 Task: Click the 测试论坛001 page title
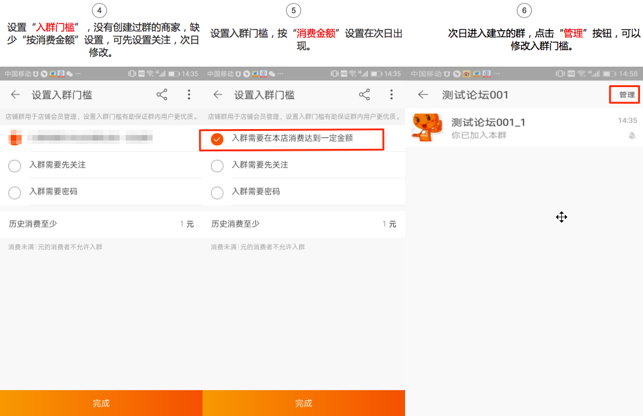(x=475, y=95)
